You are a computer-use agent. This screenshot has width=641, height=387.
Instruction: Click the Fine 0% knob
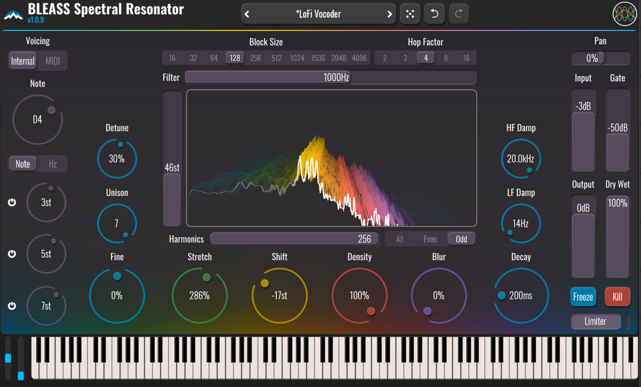coord(117,295)
